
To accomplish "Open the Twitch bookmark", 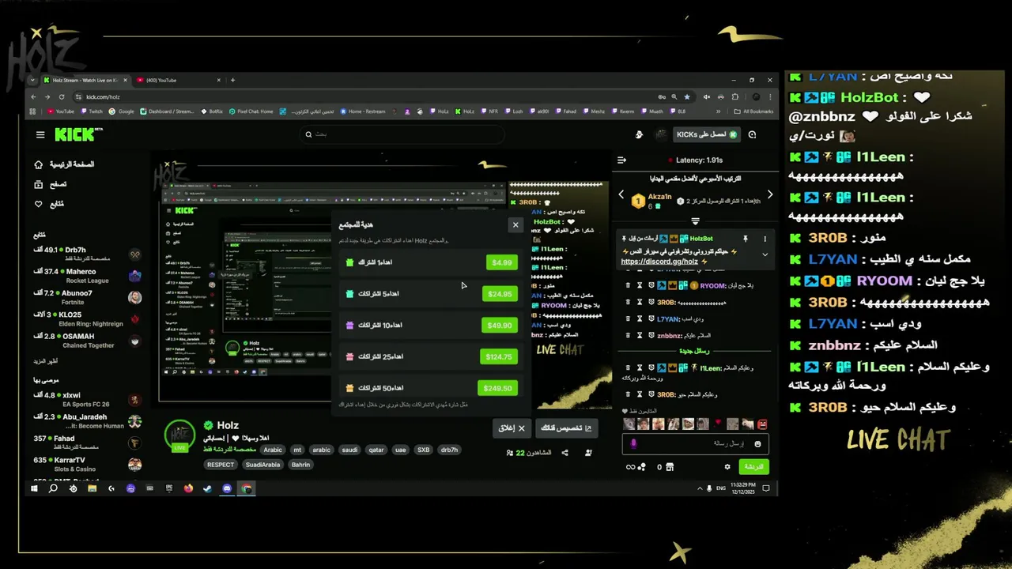I will pos(92,111).
